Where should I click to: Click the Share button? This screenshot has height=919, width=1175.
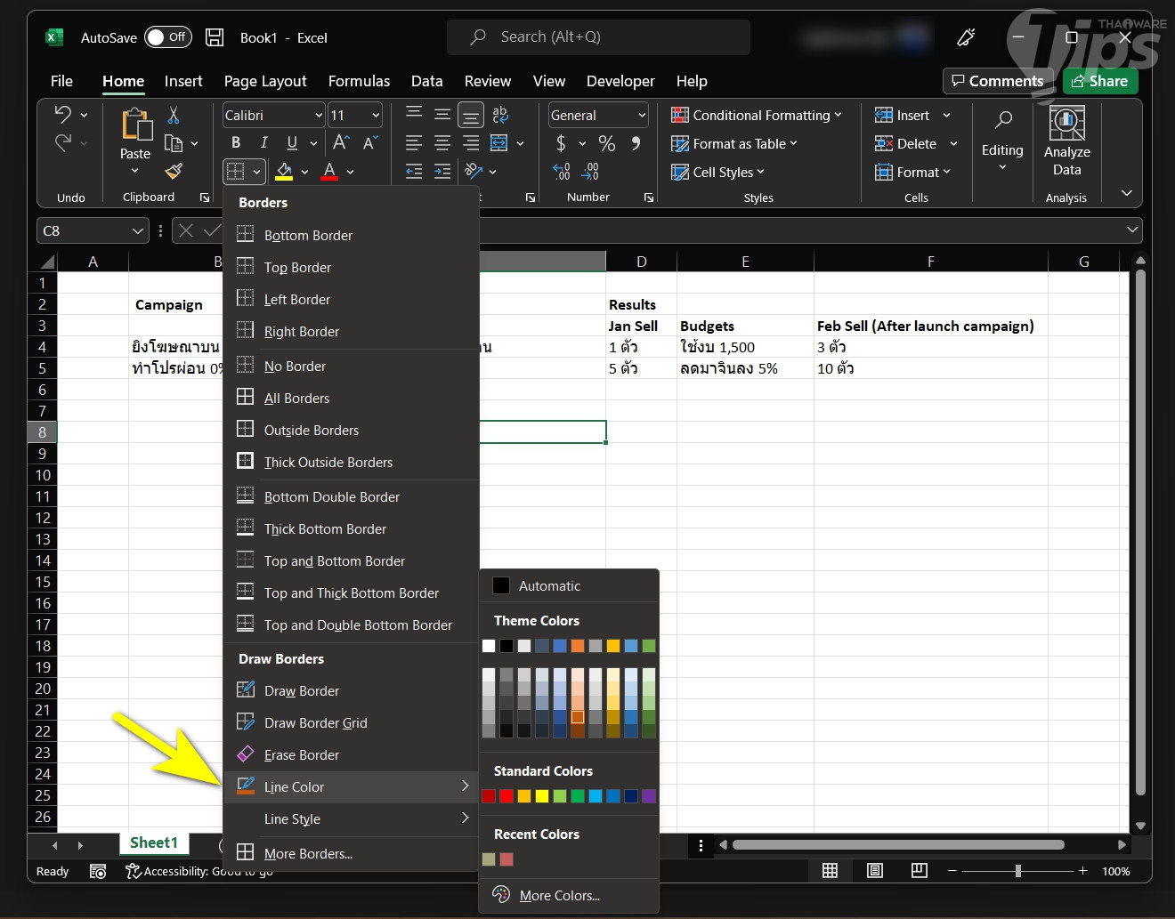click(1100, 81)
